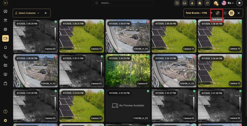This screenshot has height=126, width=247.
Task: Open the bottom gold settings gear in sidebar
Action: (x=5, y=120)
